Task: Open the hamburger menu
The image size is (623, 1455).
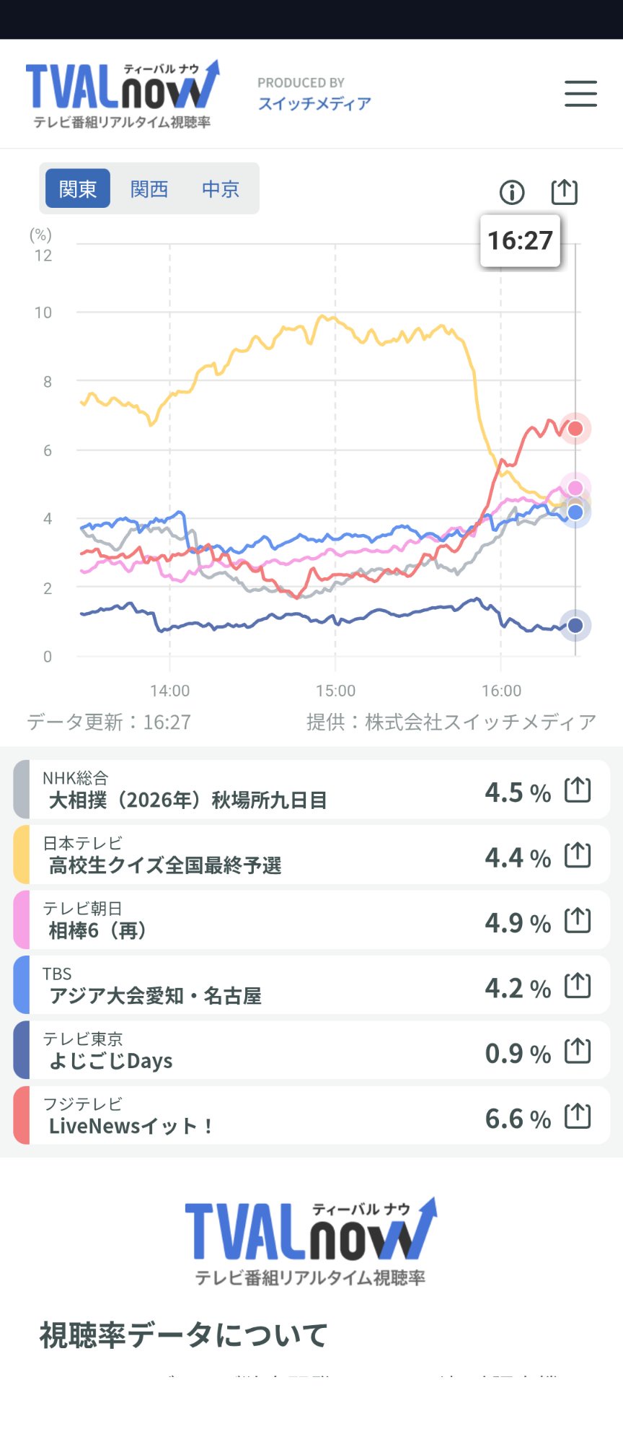Action: [580, 94]
